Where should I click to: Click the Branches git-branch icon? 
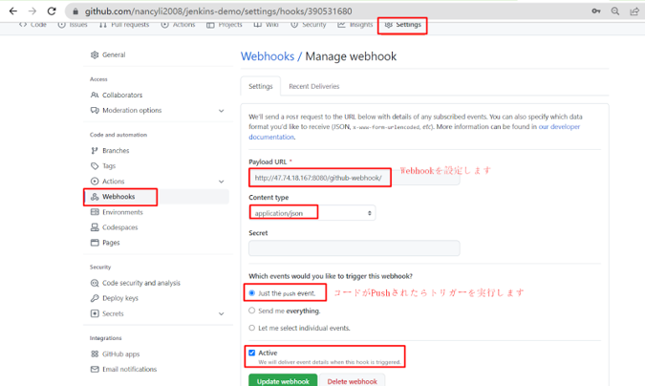pos(95,151)
